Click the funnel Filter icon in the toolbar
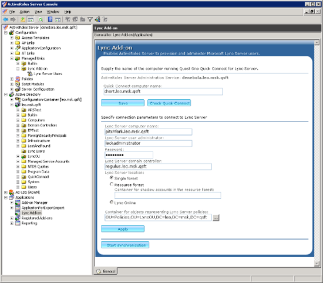The image size is (323, 283). click(x=90, y=19)
